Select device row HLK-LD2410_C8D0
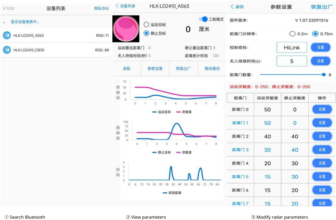The image size is (336, 220). pyautogui.click(x=56, y=50)
